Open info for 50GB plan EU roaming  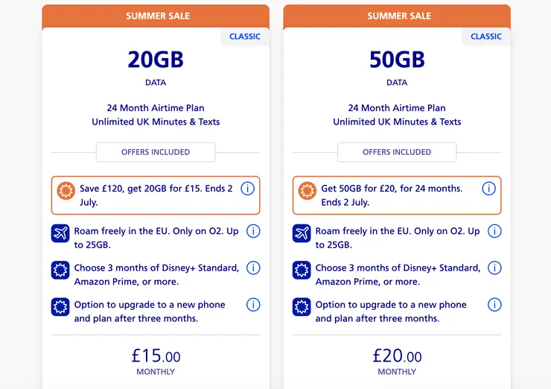pos(494,231)
